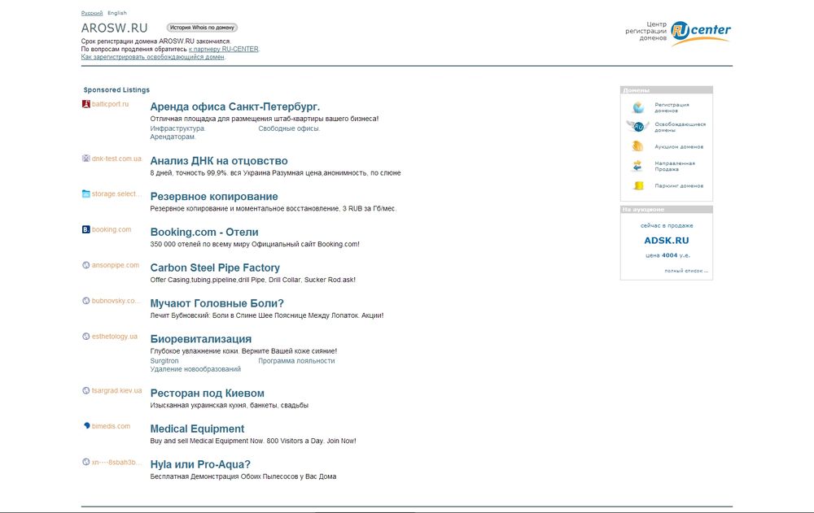Open История Whois по домену button

click(x=202, y=28)
